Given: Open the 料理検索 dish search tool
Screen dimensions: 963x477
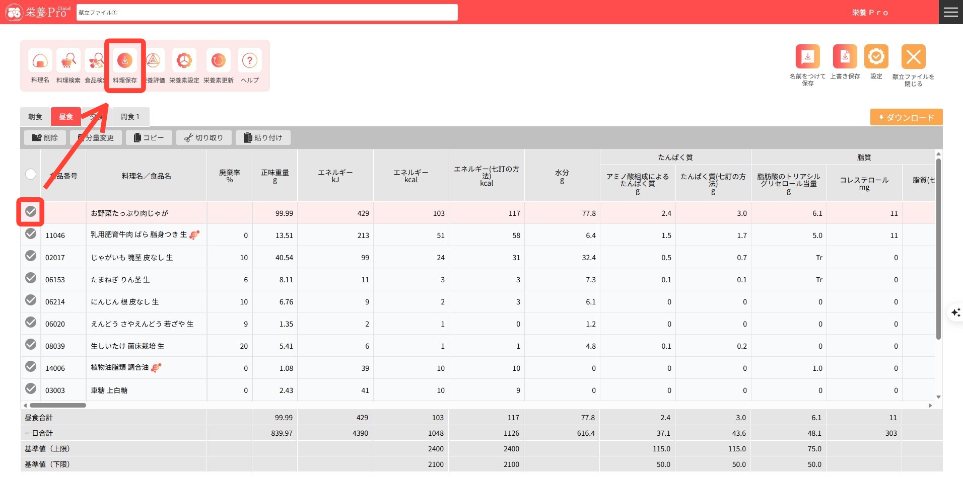Looking at the screenshot, I should [68, 61].
